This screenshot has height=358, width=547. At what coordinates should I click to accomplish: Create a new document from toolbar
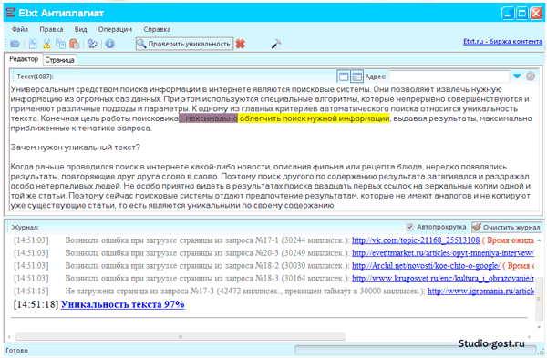(33, 44)
